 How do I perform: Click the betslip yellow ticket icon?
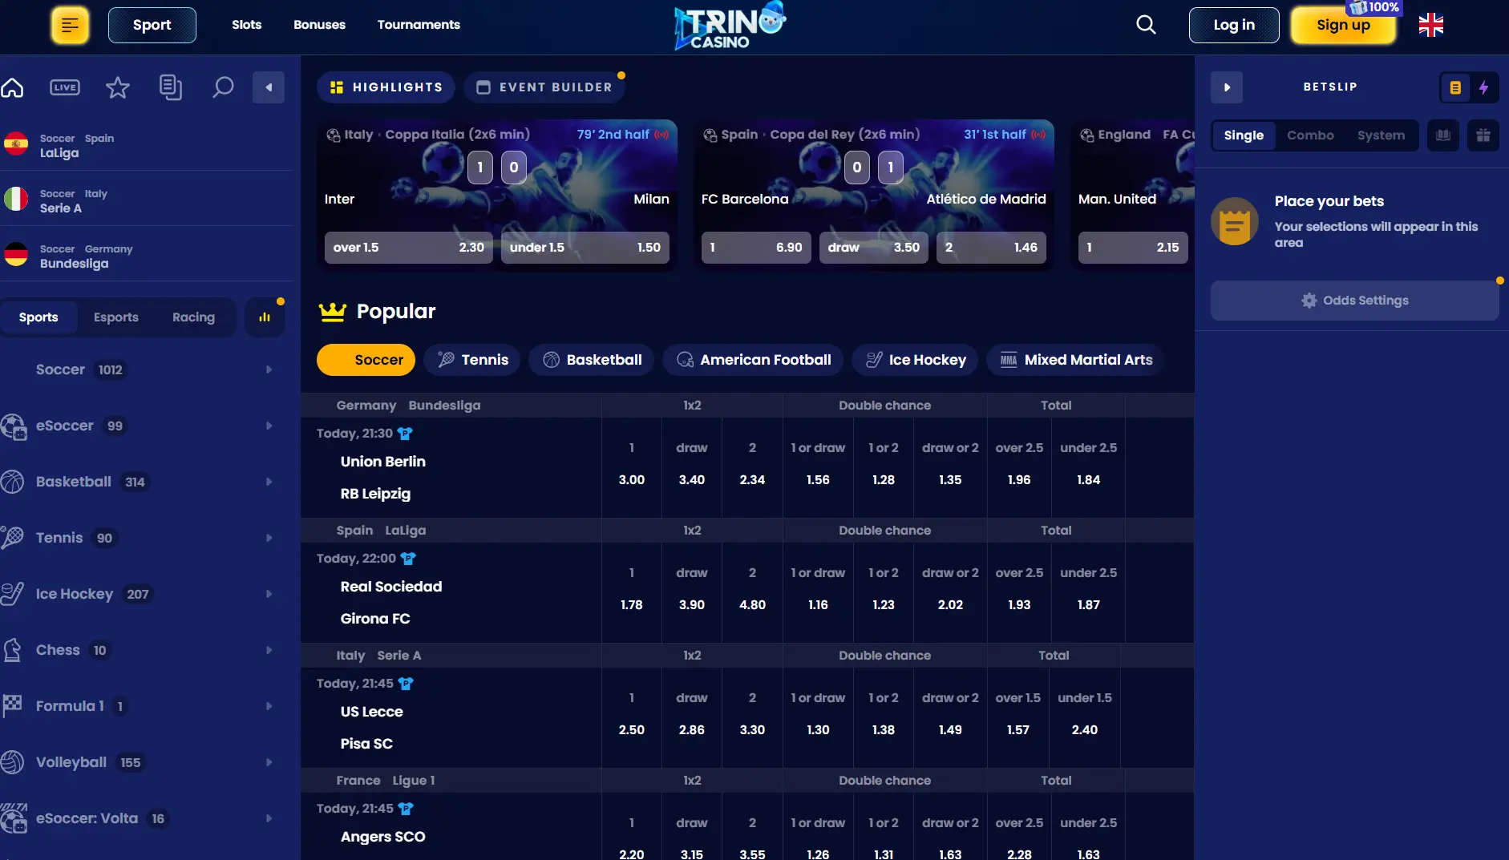click(1455, 87)
